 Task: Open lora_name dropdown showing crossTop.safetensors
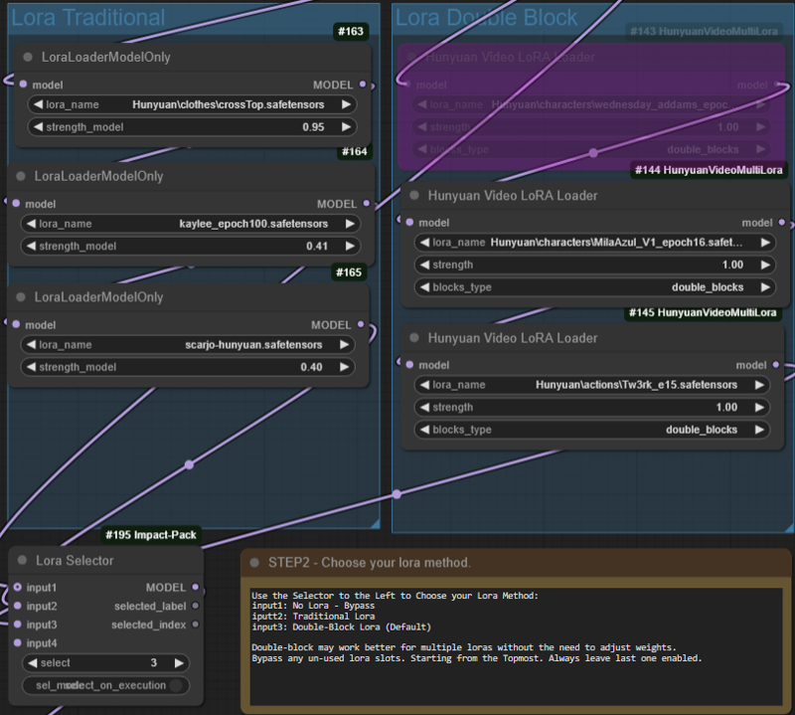pos(192,104)
